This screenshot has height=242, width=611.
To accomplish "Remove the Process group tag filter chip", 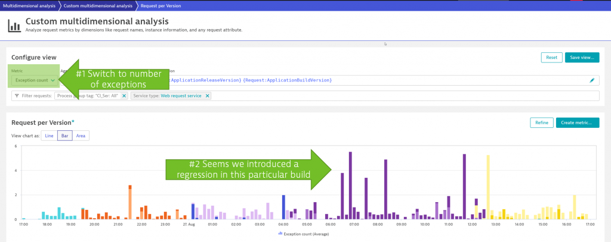I will click(x=124, y=96).
